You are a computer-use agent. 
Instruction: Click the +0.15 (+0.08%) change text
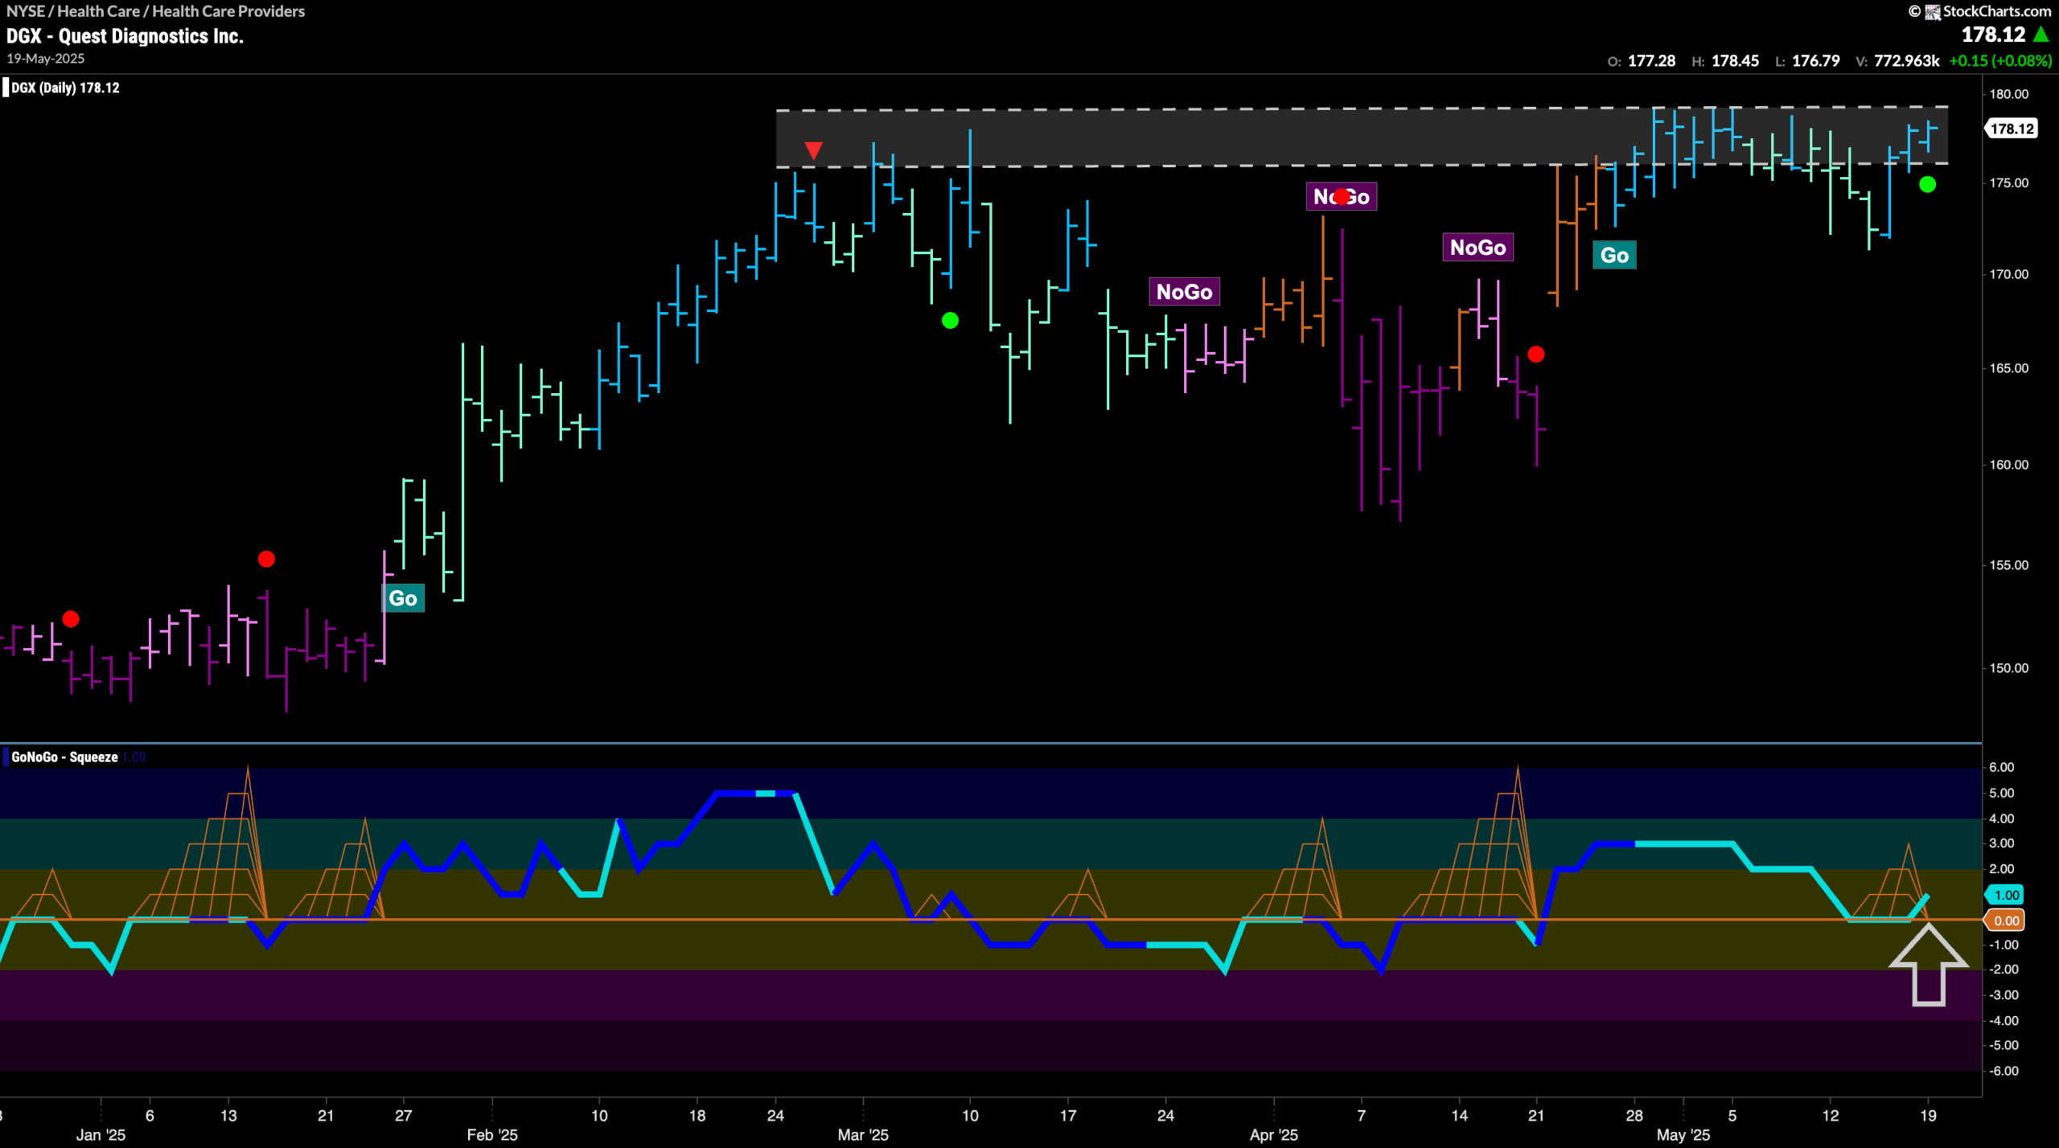point(2000,61)
